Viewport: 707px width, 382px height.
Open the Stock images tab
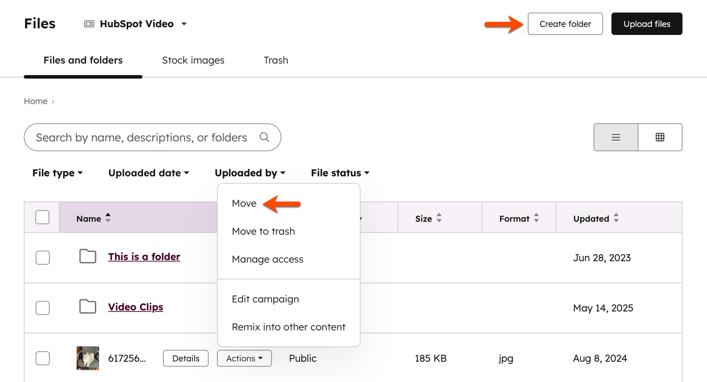coord(193,60)
